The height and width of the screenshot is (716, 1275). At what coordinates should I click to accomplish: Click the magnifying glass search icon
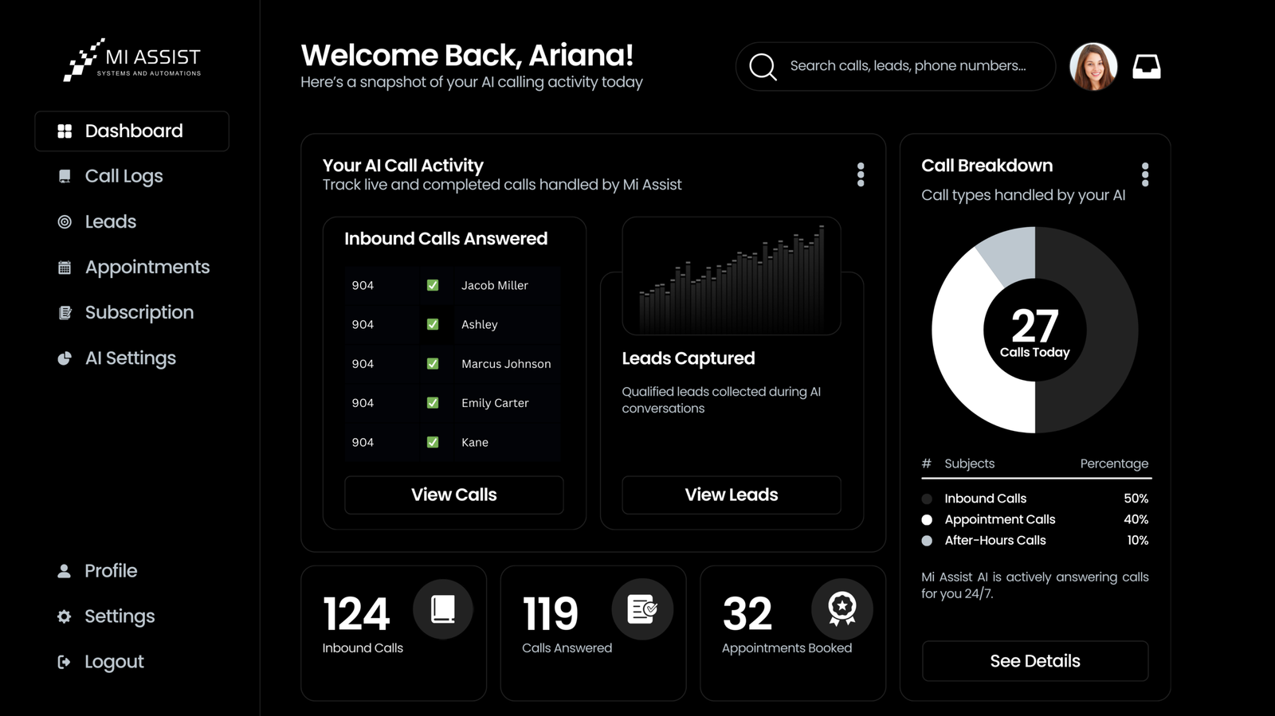(x=763, y=67)
